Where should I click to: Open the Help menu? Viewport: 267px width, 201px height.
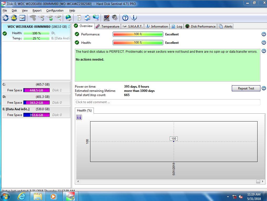[x=72, y=10]
